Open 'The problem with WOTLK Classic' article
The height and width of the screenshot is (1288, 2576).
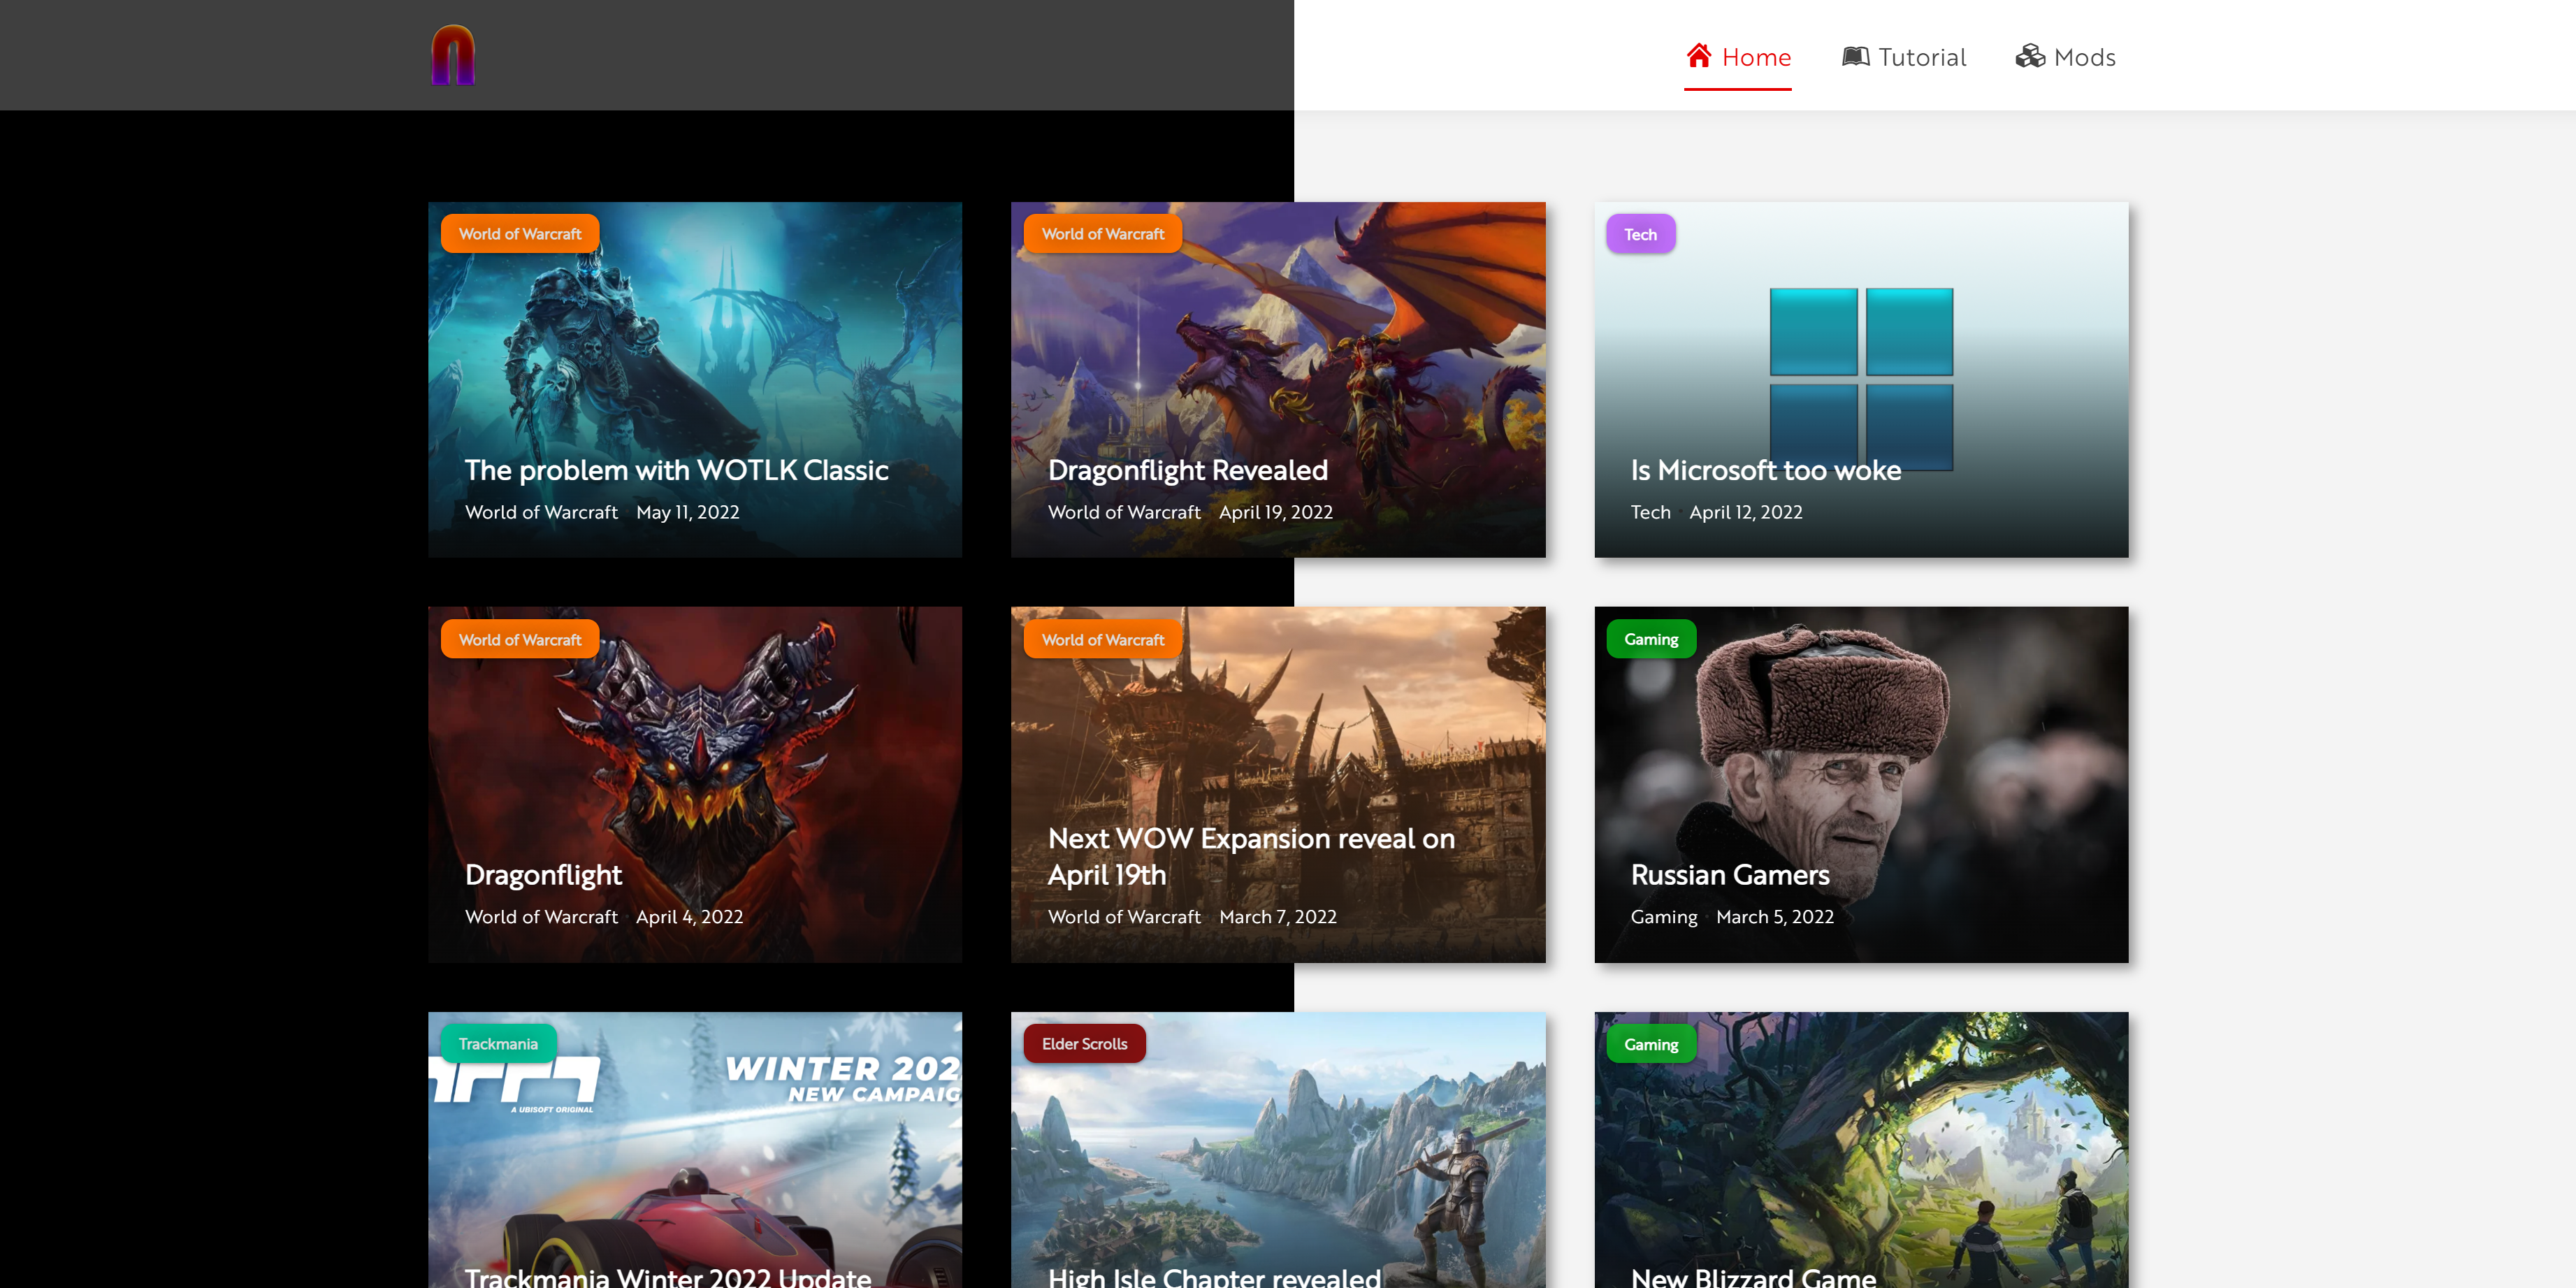[676, 470]
